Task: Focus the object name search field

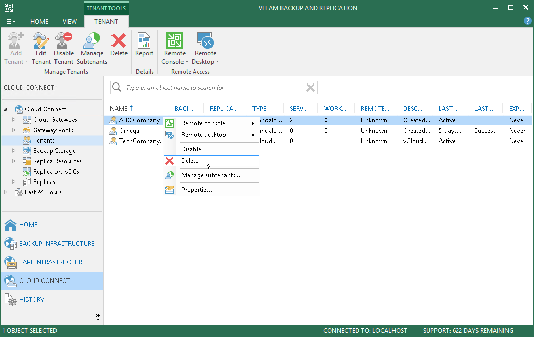Action: click(x=214, y=88)
